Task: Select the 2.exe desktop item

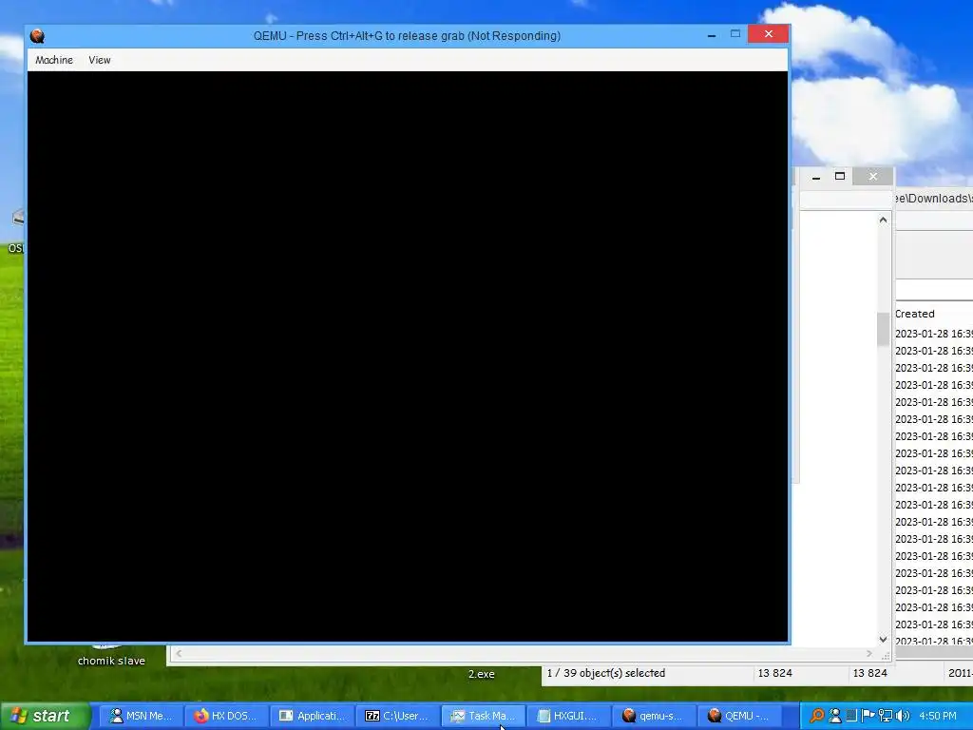Action: pos(481,674)
